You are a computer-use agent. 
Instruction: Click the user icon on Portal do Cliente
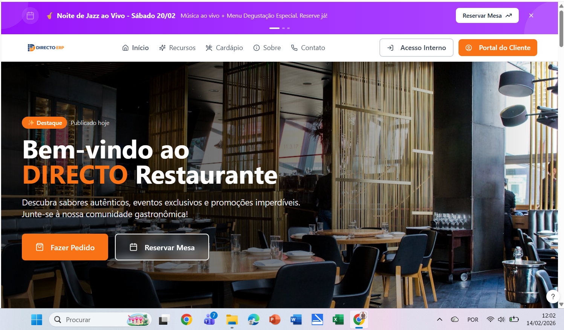pos(469,47)
